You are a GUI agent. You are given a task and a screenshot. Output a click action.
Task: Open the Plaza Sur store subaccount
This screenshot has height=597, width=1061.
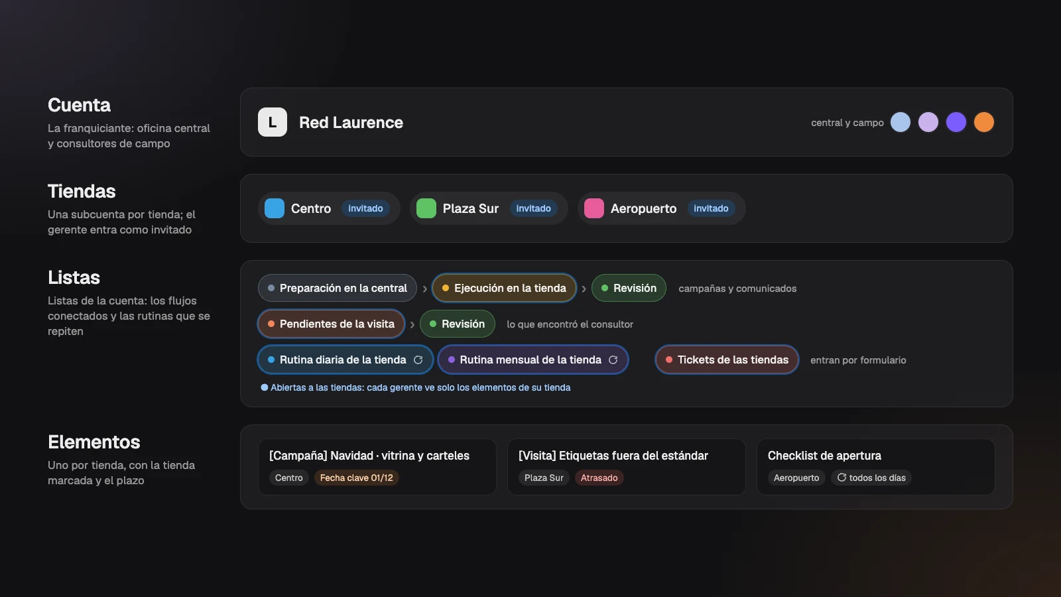(489, 208)
